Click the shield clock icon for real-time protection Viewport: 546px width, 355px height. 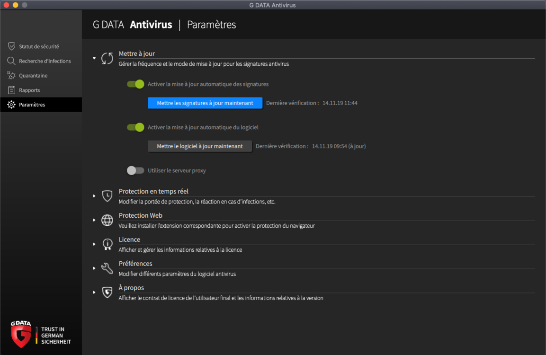107,196
